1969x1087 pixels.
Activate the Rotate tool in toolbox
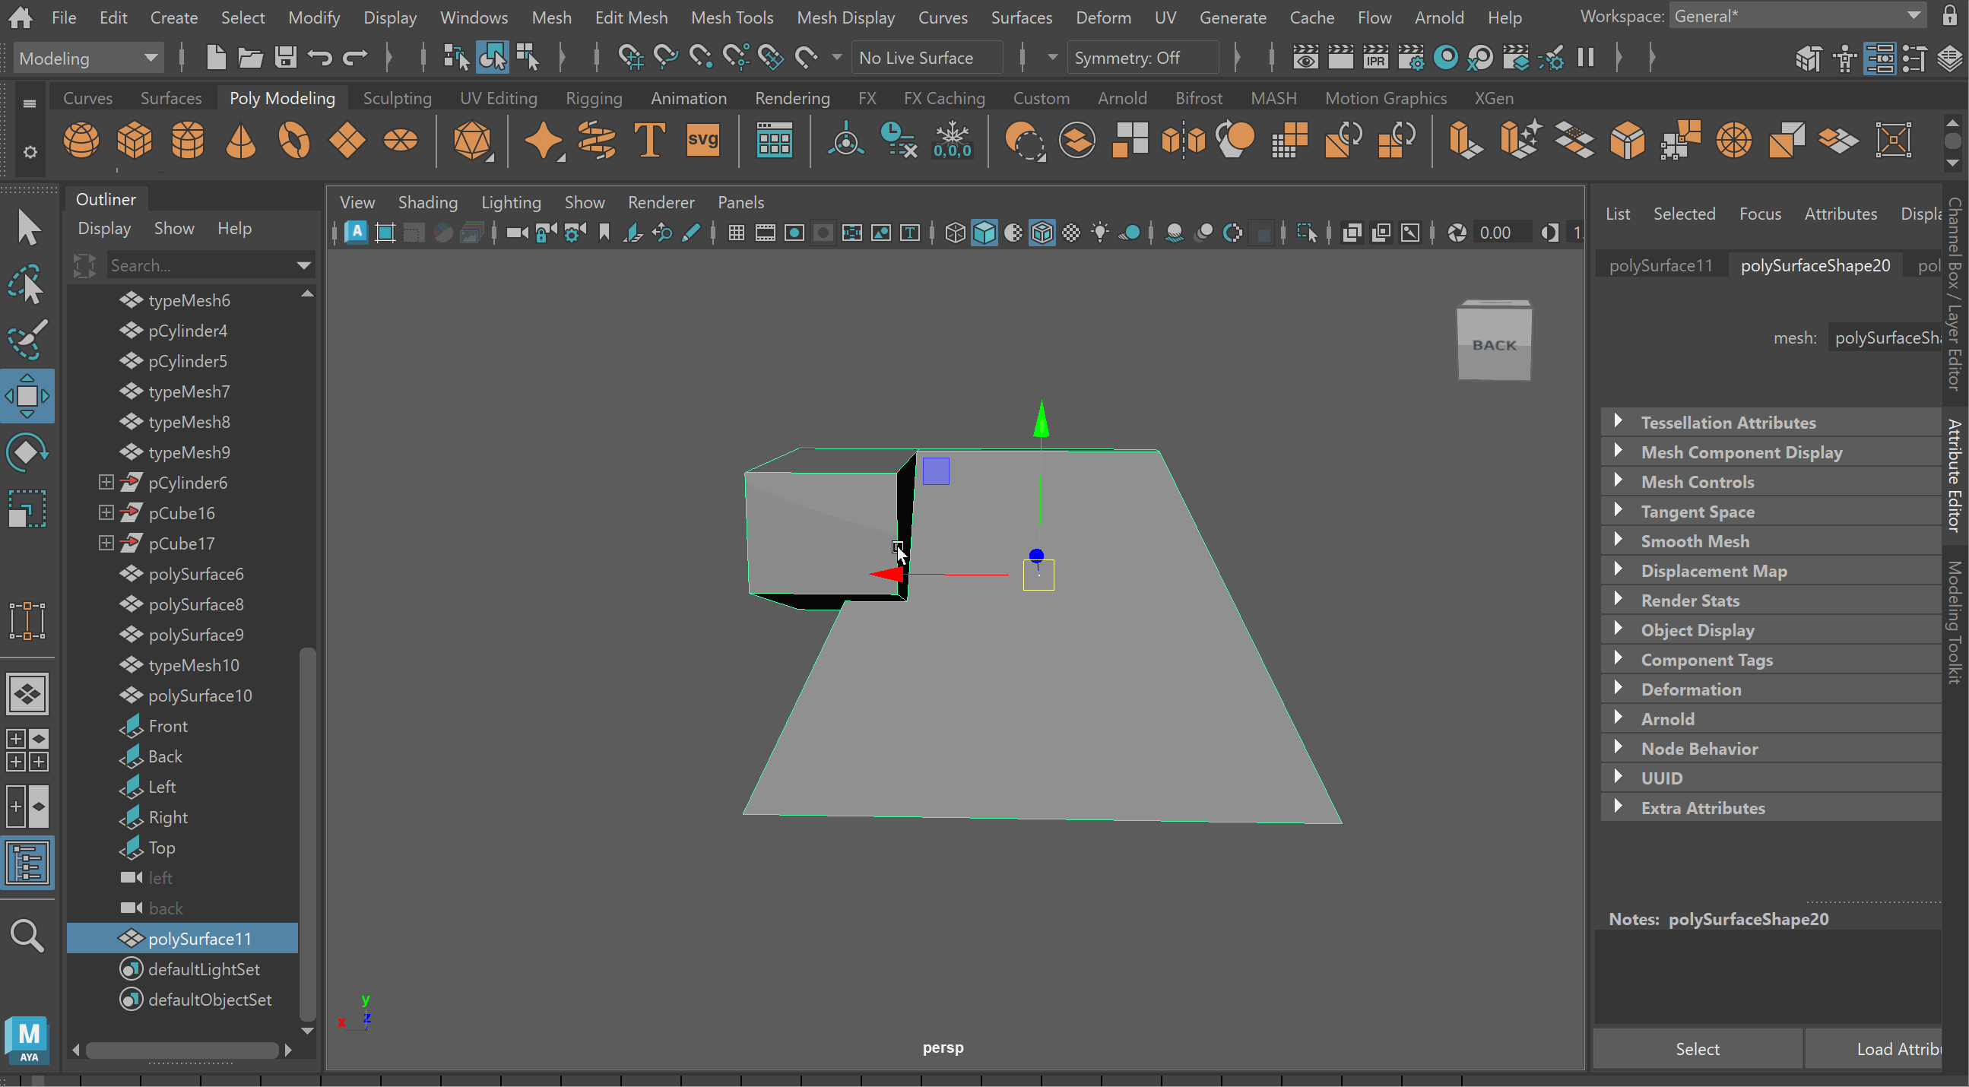pyautogui.click(x=27, y=452)
